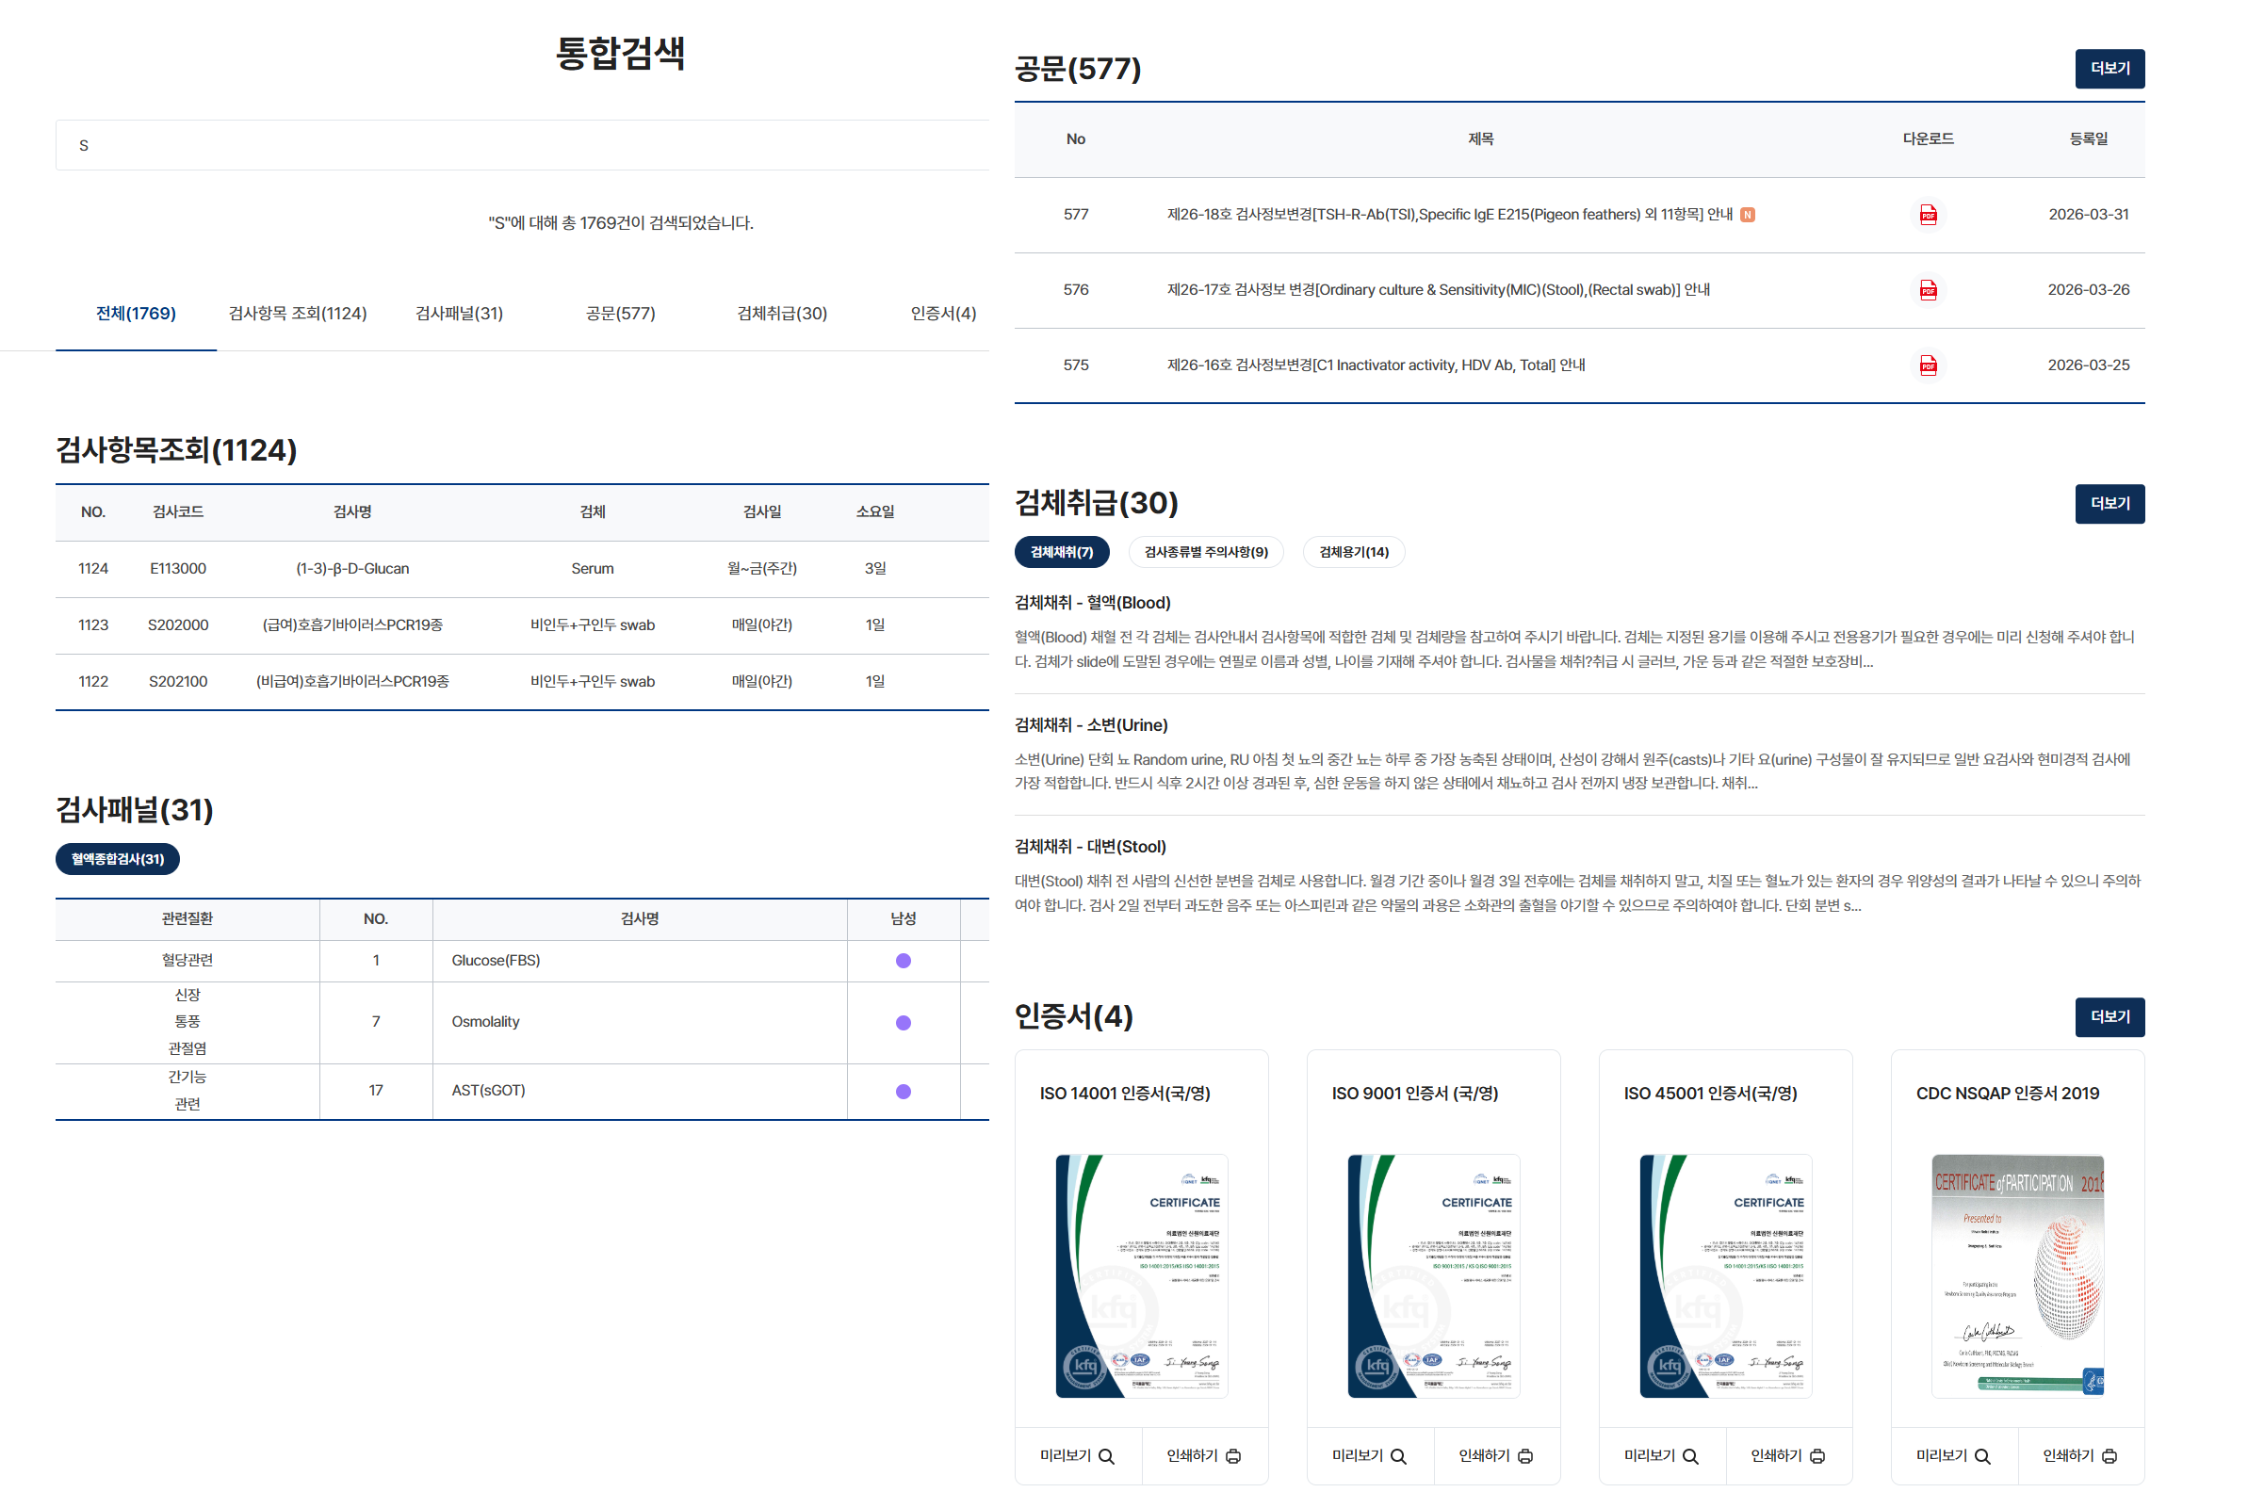Select the 혈액종합검사(31) panel filter
This screenshot has width=2248, height=1492.
117,858
